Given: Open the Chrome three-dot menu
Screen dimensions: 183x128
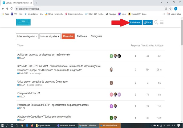Looking at the screenshot, I should click(180, 8).
